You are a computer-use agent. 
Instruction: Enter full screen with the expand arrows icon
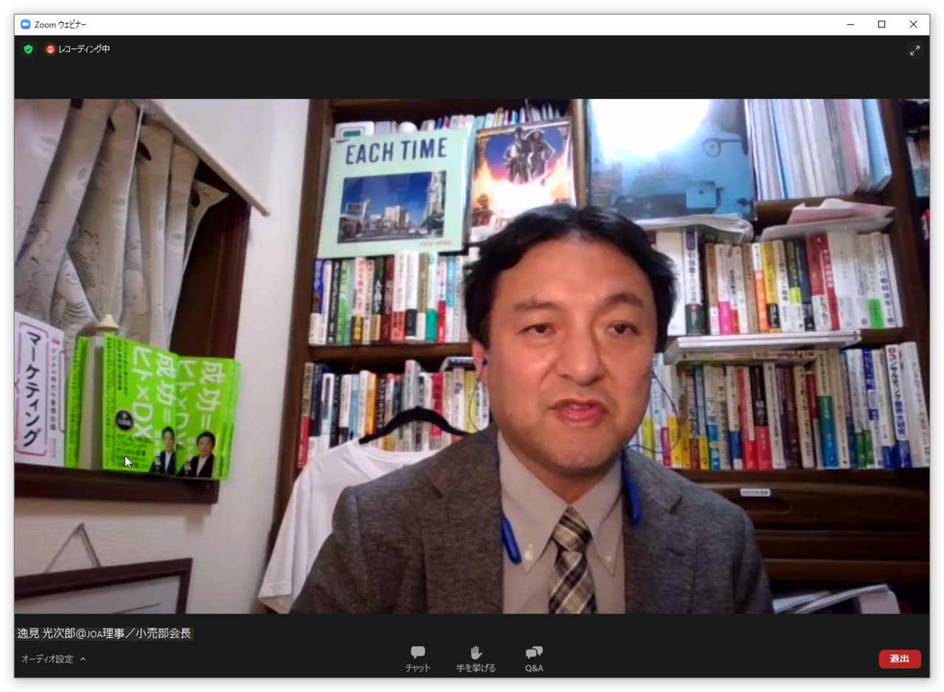[x=914, y=50]
